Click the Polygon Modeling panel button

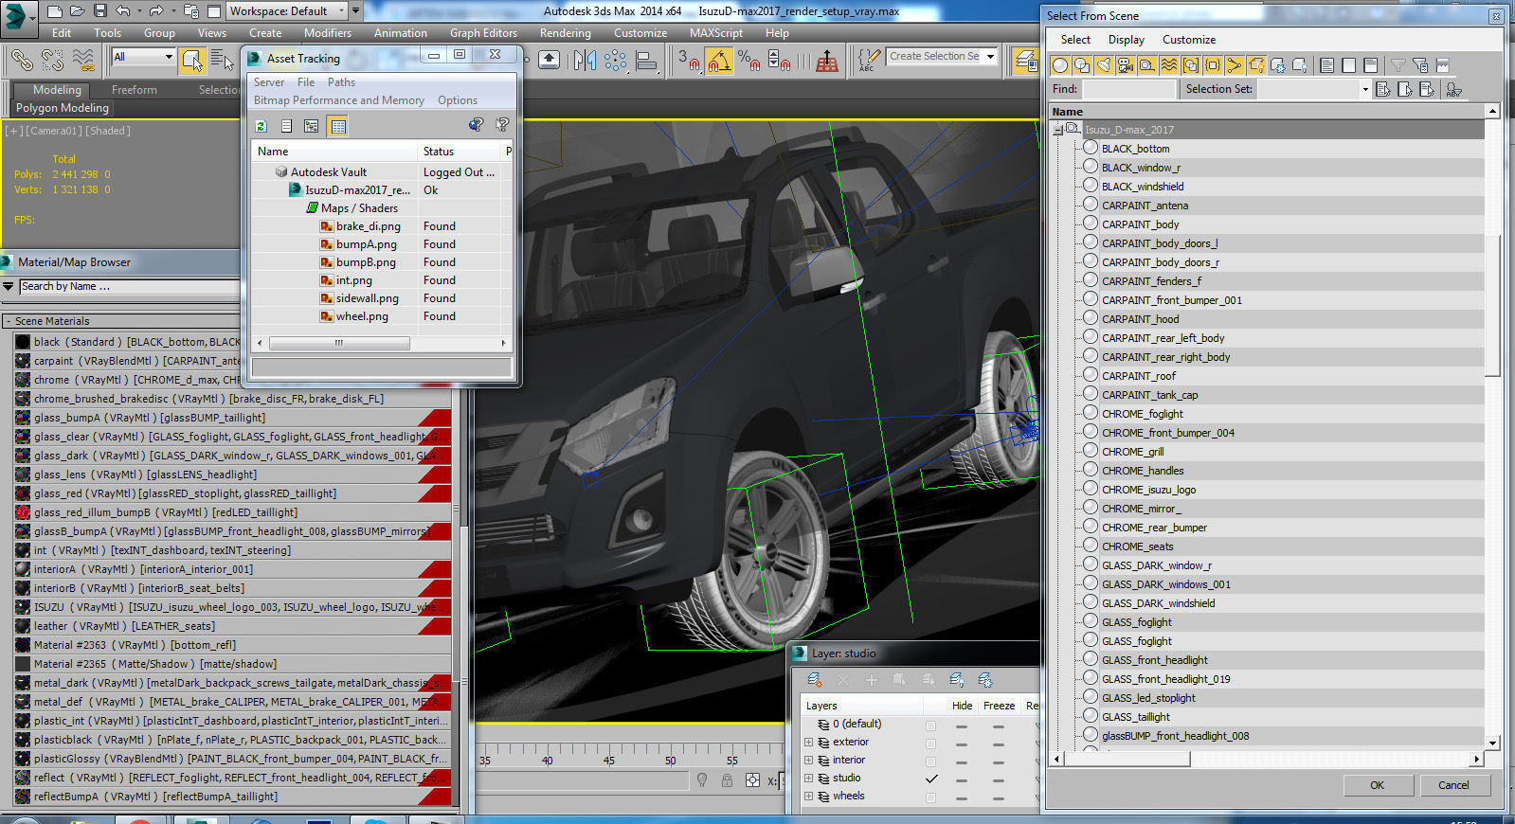point(63,108)
